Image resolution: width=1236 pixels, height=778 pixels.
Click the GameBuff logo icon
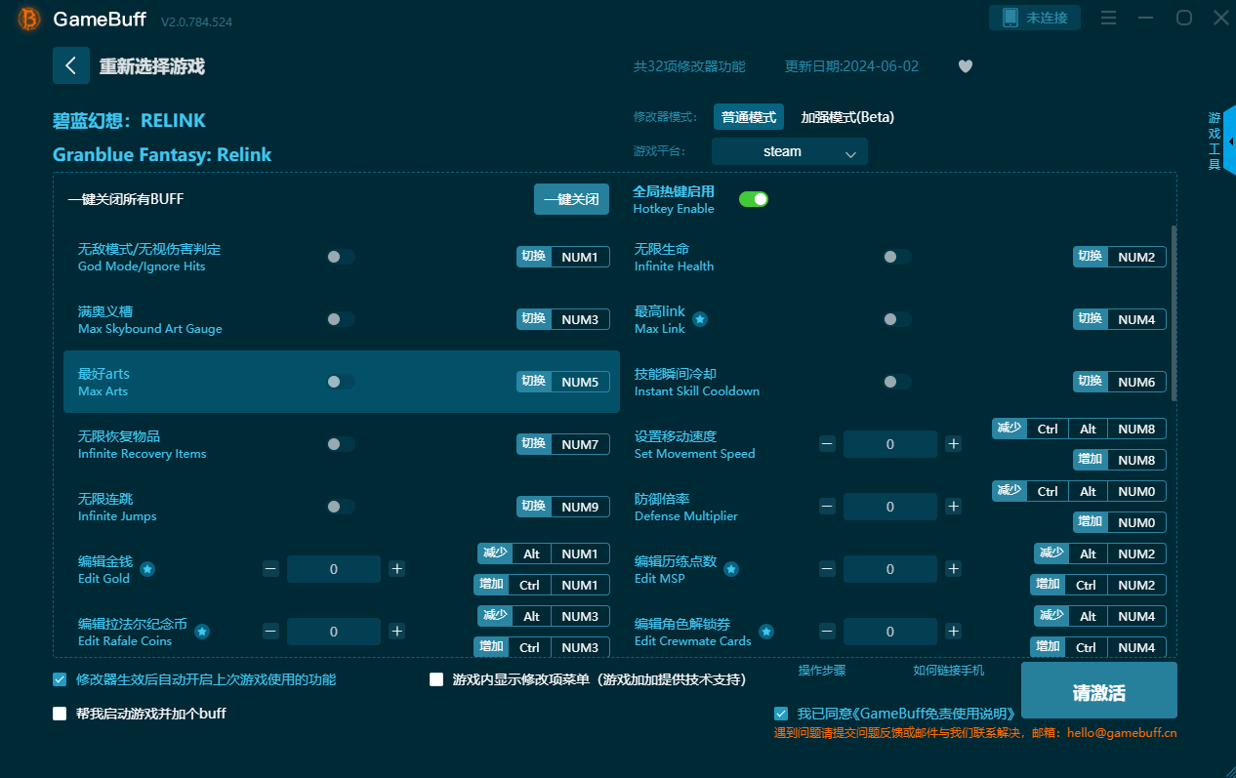(29, 20)
